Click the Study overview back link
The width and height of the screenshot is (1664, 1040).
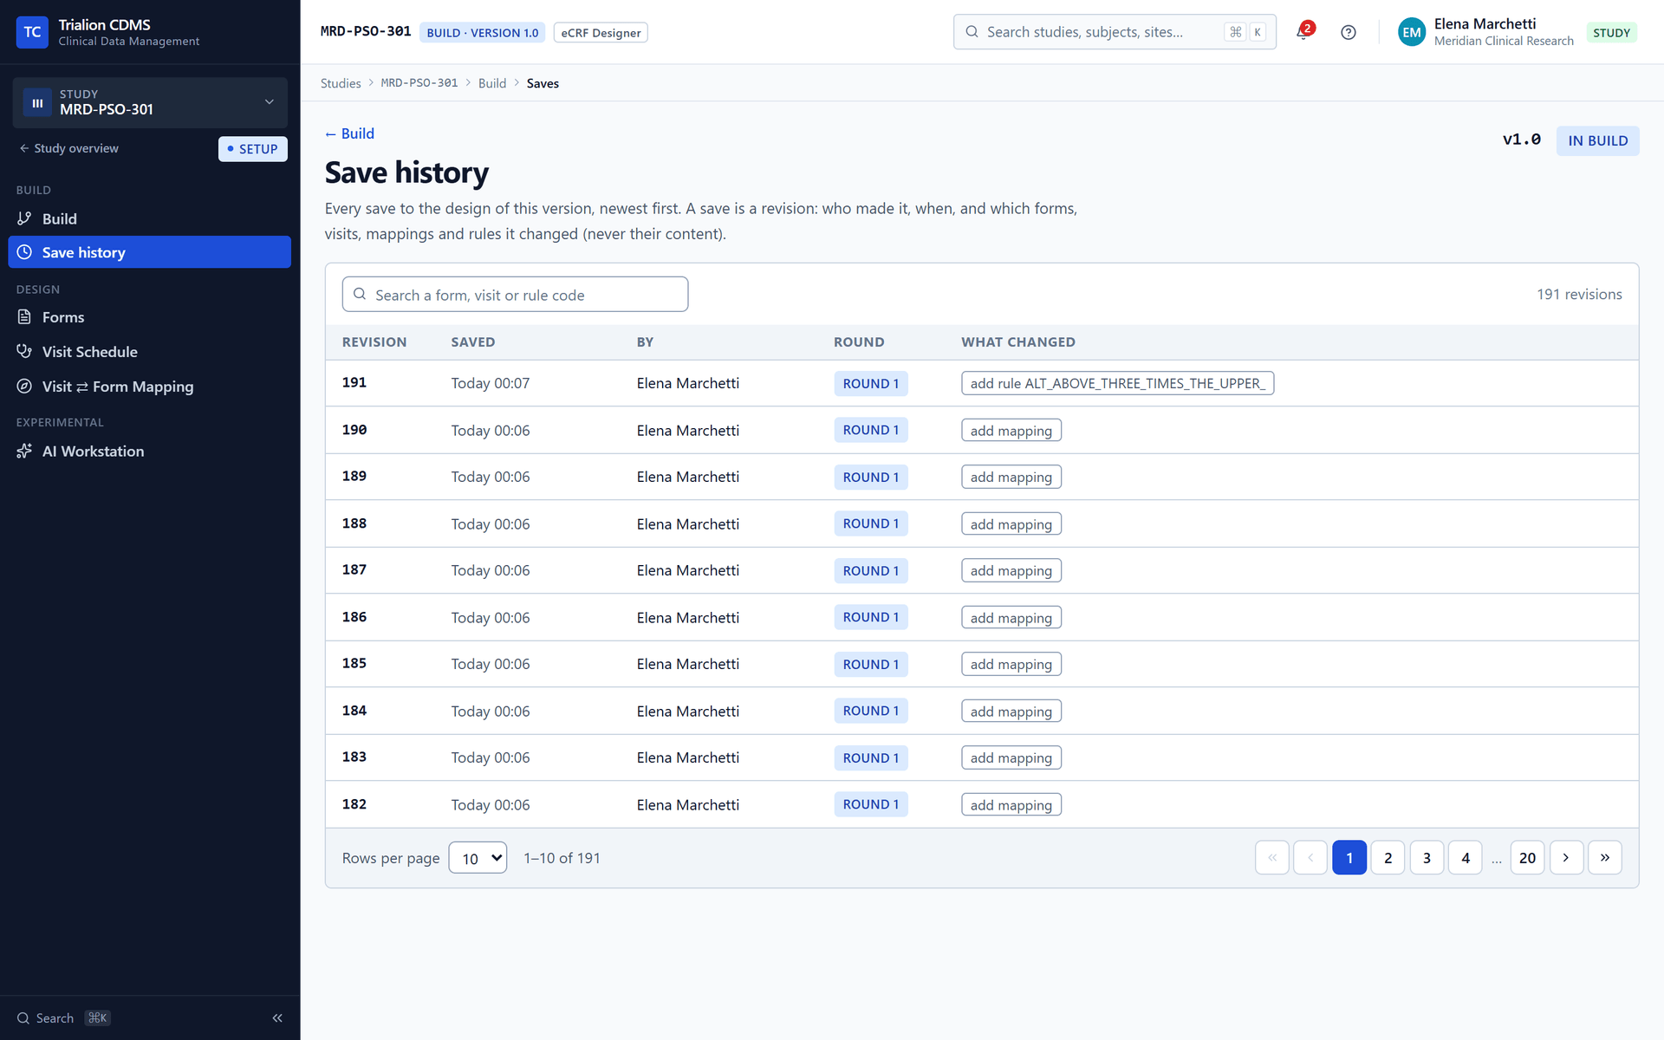69,148
